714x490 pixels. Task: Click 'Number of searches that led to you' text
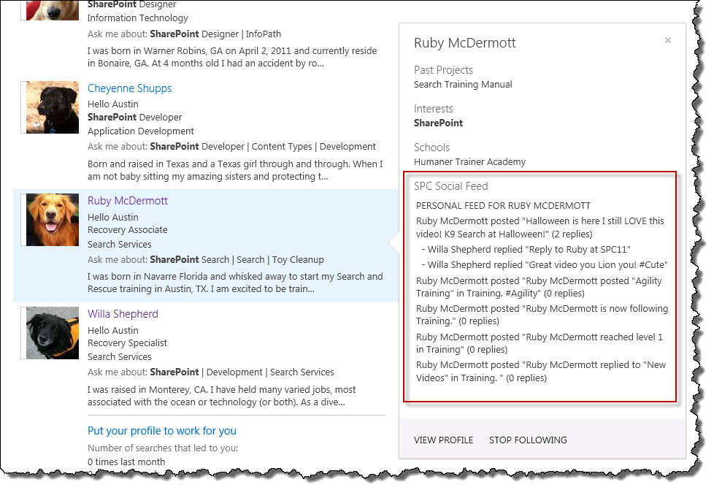(163, 448)
